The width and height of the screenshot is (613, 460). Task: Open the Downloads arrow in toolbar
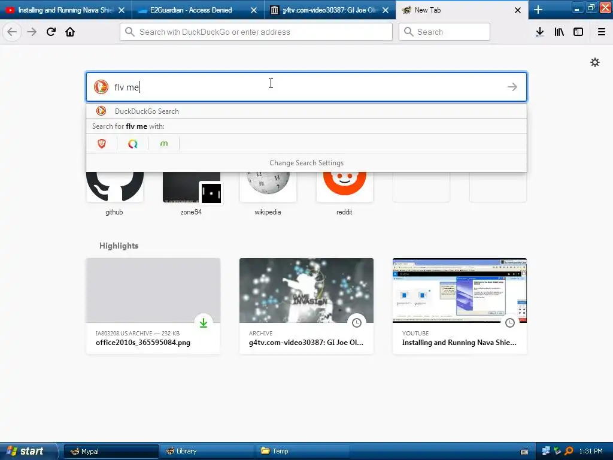click(x=540, y=32)
